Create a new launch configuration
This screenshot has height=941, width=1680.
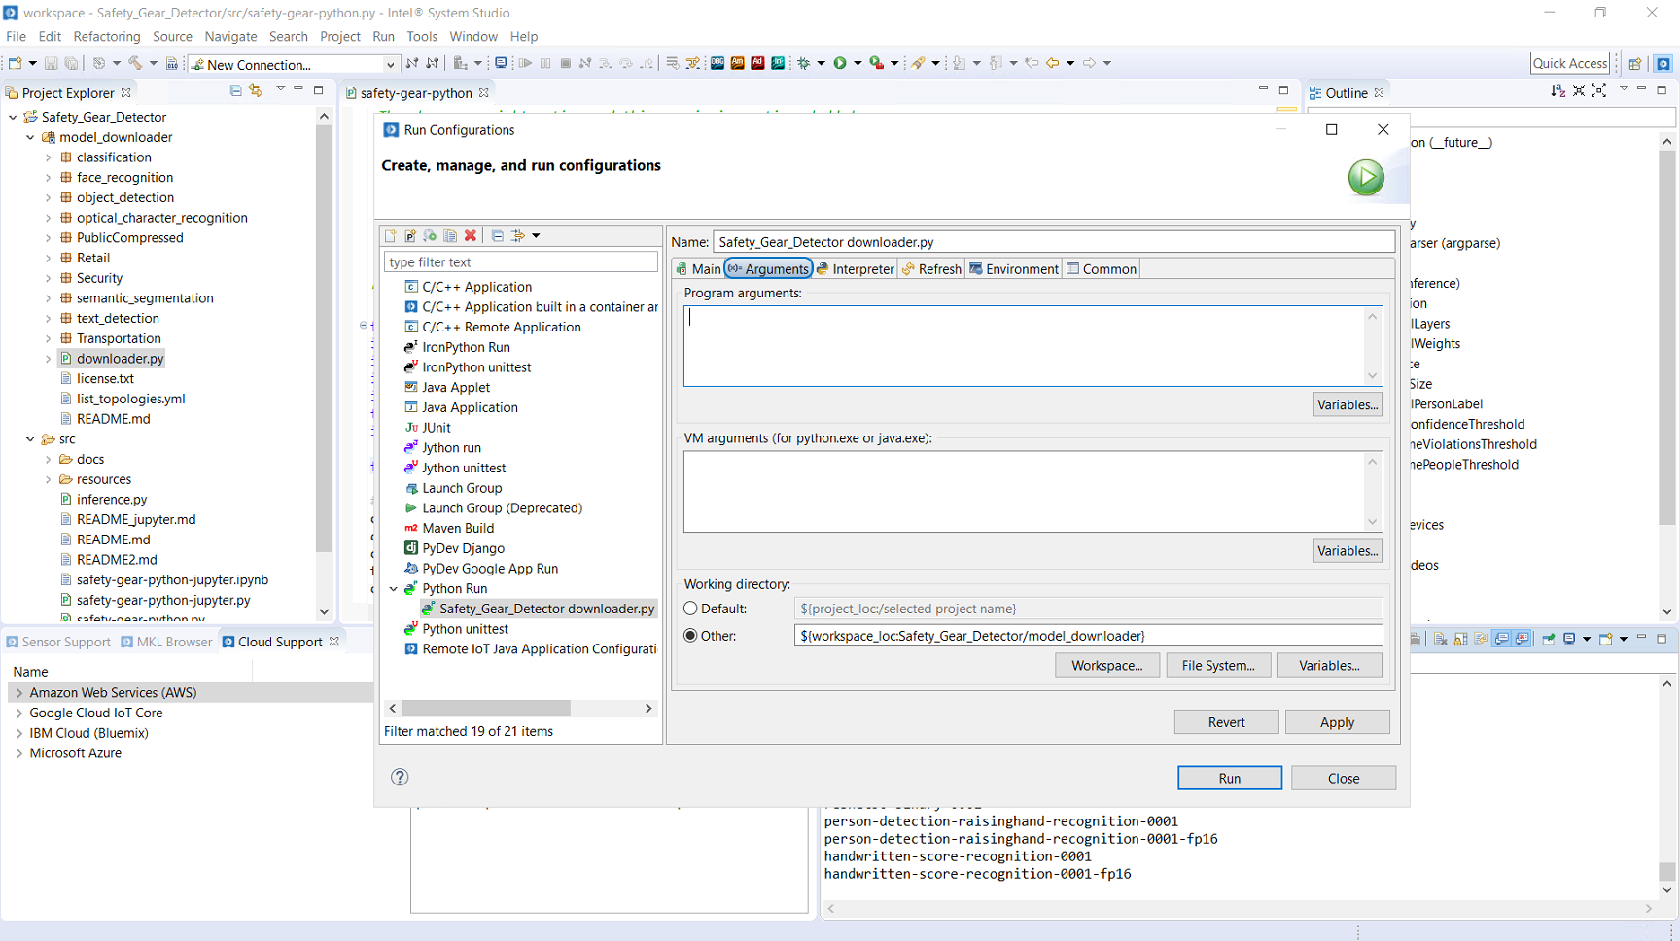[x=391, y=236]
